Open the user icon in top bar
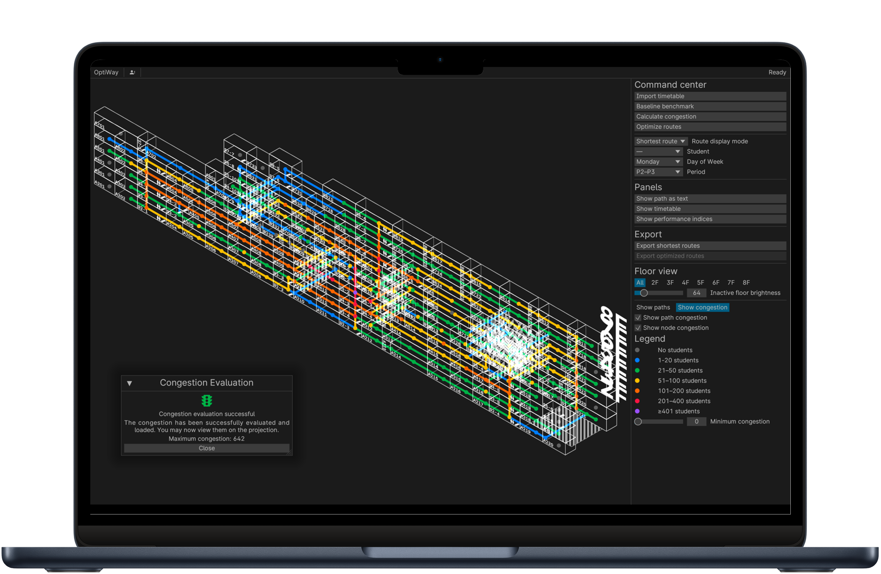 click(x=132, y=72)
